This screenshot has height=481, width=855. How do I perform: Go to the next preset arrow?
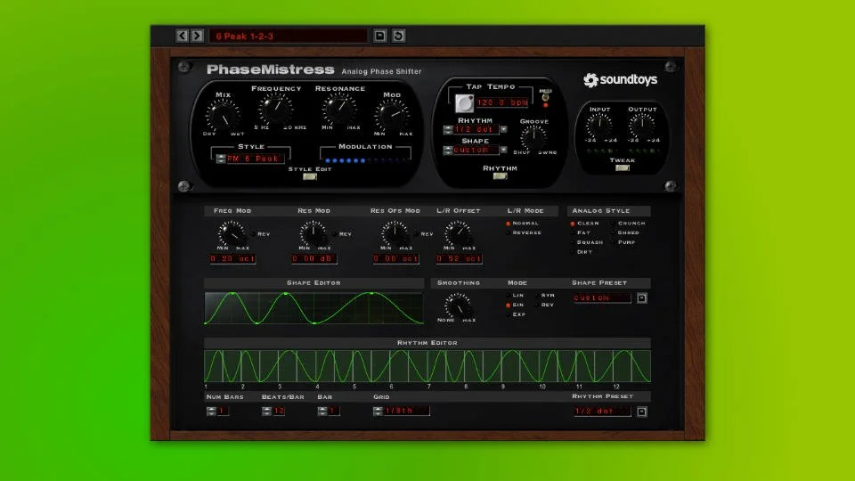(x=198, y=36)
